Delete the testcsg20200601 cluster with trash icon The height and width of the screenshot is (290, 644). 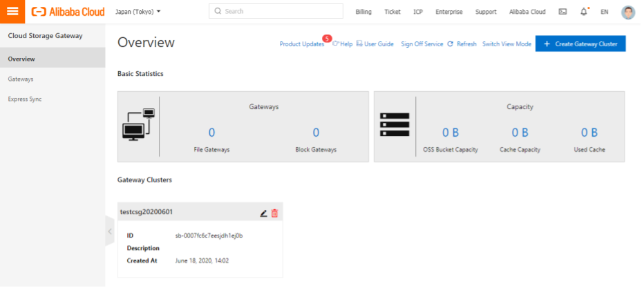[x=275, y=213]
